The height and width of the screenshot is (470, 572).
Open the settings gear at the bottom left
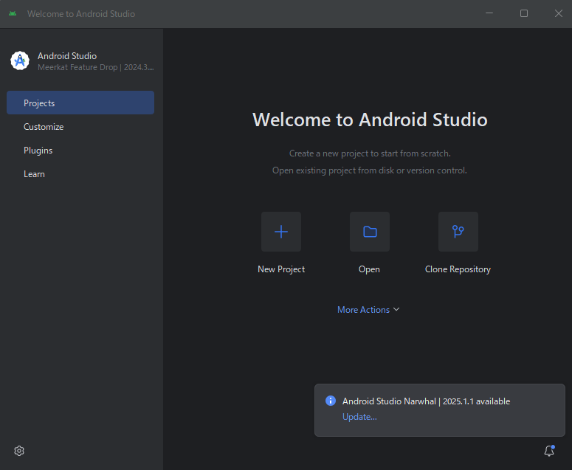tap(19, 451)
